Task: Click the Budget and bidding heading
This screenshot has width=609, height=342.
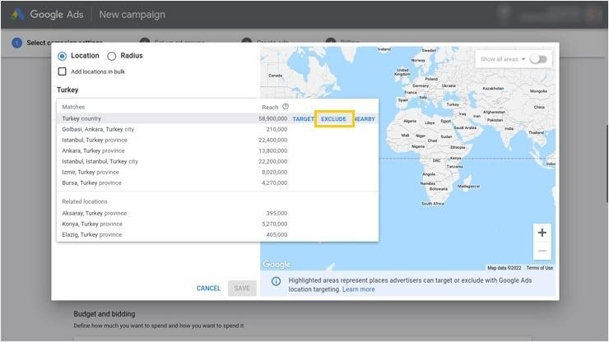Action: click(105, 314)
